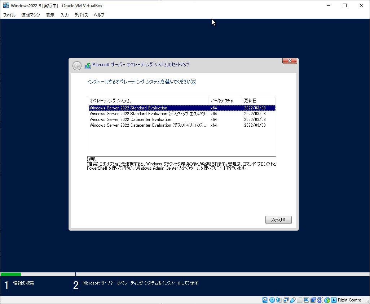
Task: Click the CPU virtualization status icon
Action: click(x=320, y=300)
